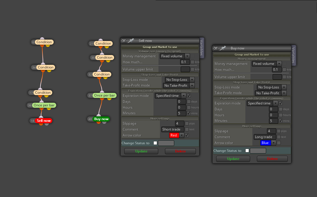Toggle mins checkbox for Minutes in Sell now
Image resolution: width=317 pixels, height=197 pixels.
pos(189,113)
